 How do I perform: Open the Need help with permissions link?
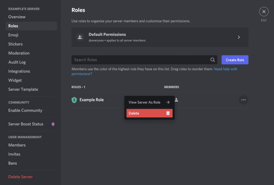coord(225,69)
